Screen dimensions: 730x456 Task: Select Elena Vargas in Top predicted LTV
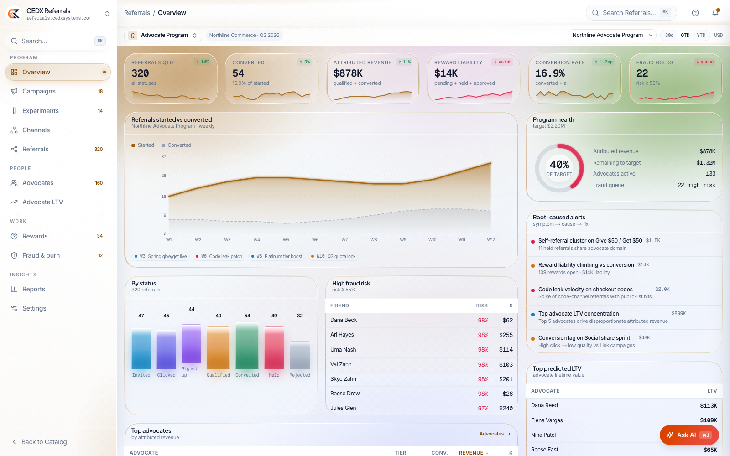(624, 420)
